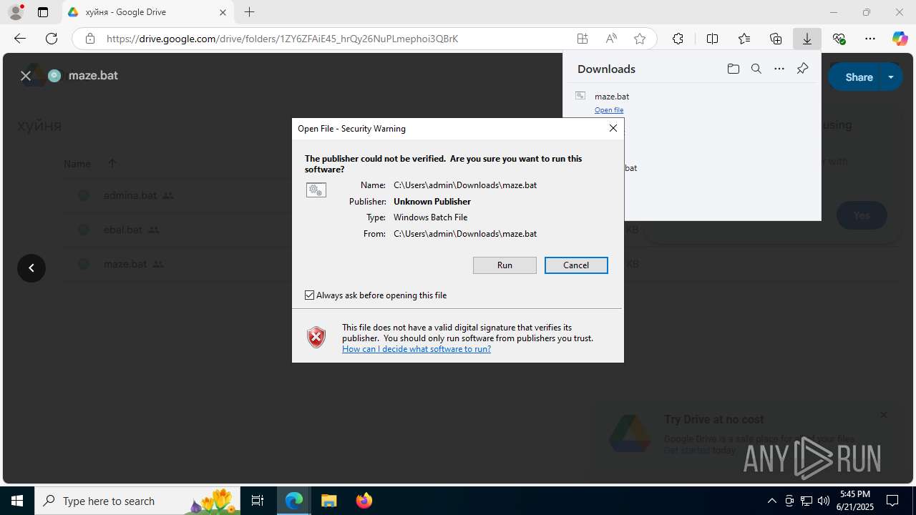916x515 pixels.
Task: Open Edge Settings and more menu
Action: pyautogui.click(x=870, y=39)
